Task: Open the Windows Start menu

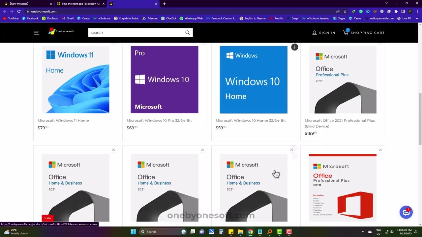Action: 133,232
